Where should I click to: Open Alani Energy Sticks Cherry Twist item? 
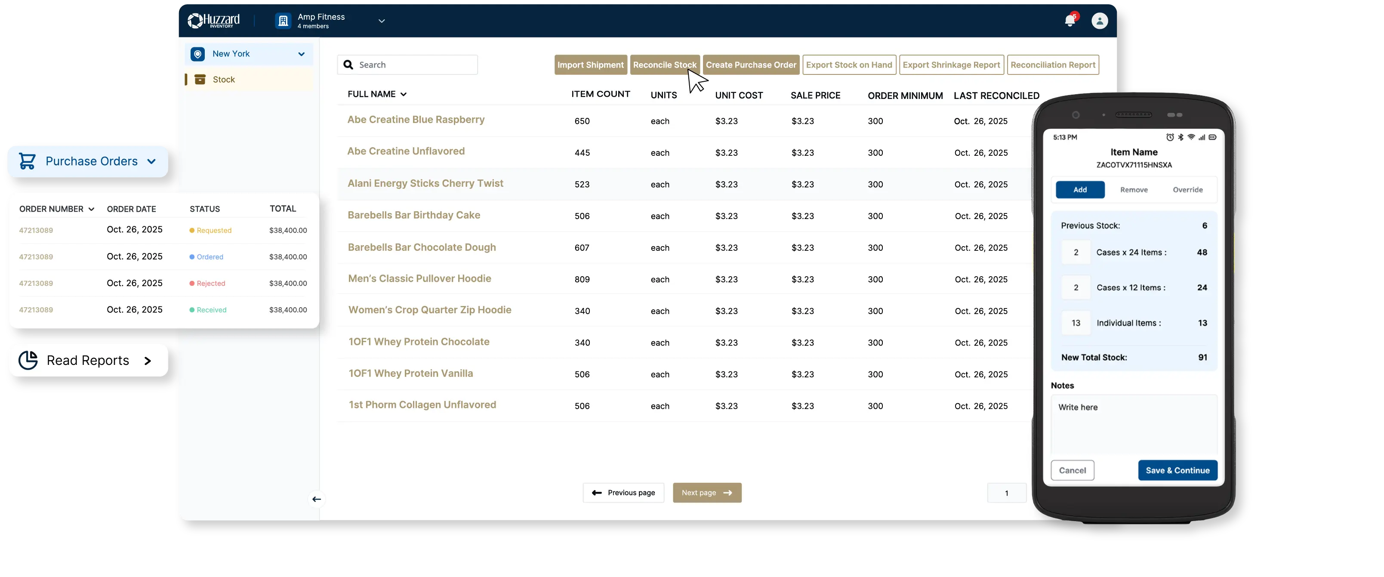[425, 183]
